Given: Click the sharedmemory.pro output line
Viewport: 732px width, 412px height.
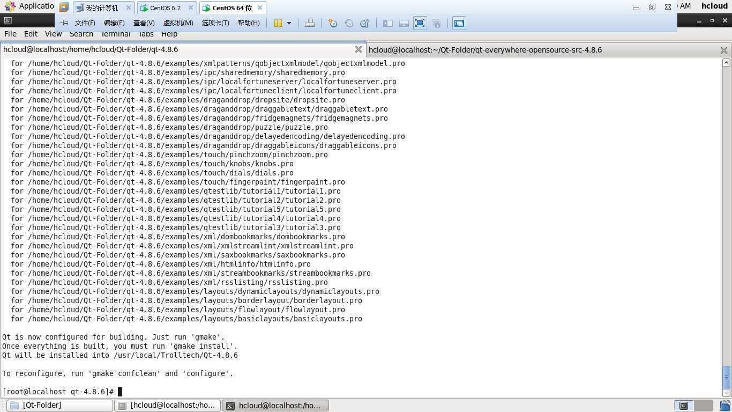Looking at the screenshot, I should point(178,72).
